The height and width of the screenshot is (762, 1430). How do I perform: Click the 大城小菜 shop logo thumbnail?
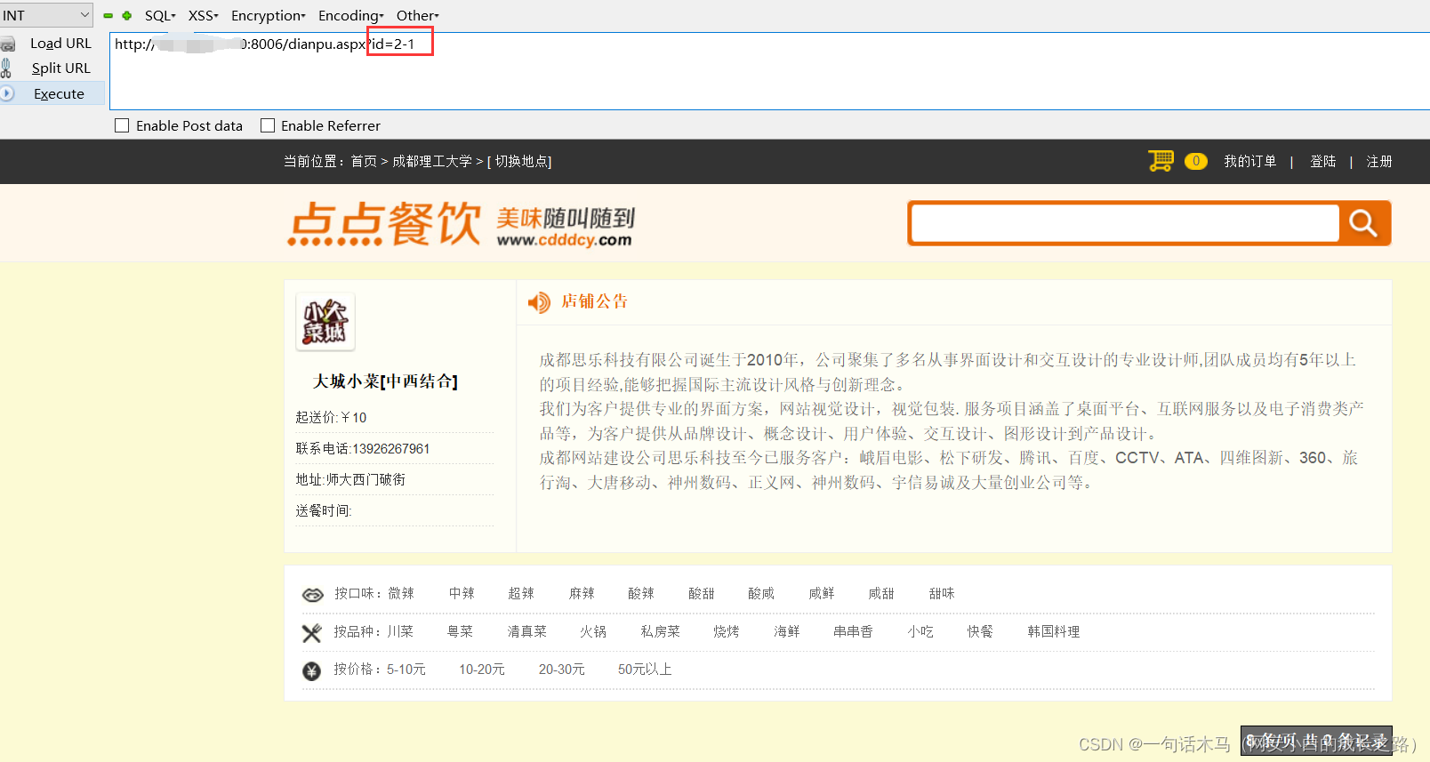325,322
